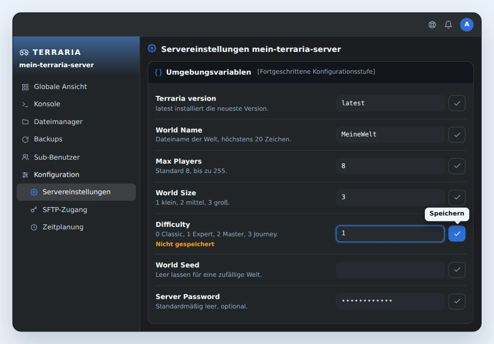Click the Difficulty description text
The width and height of the screenshot is (494, 344).
217,234
